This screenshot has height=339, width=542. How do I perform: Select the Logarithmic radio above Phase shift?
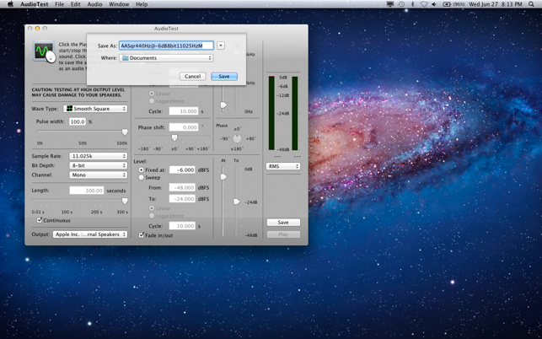152,101
